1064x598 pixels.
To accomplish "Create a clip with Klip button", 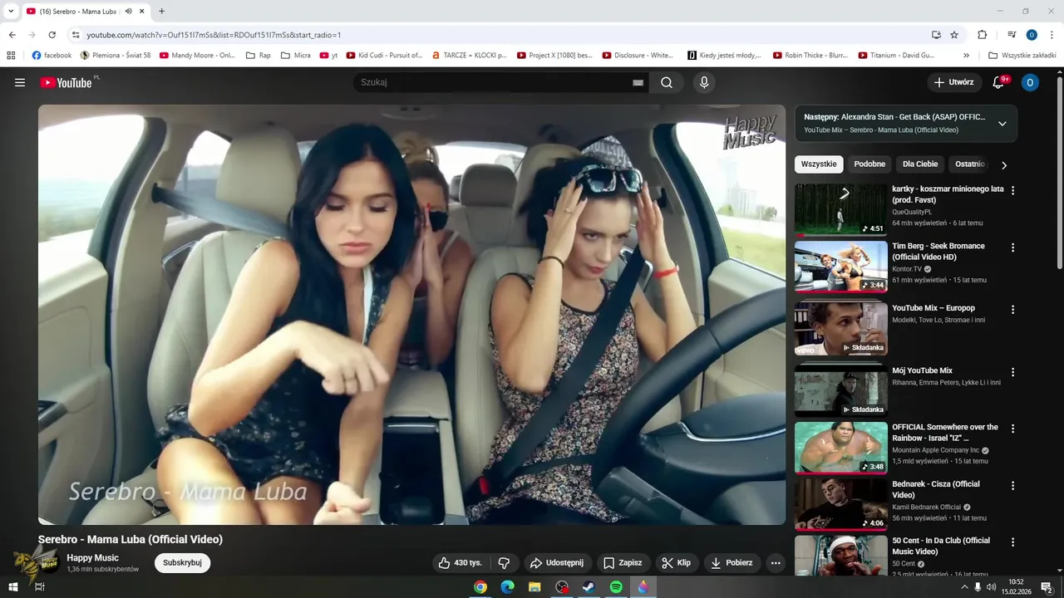I will [677, 562].
